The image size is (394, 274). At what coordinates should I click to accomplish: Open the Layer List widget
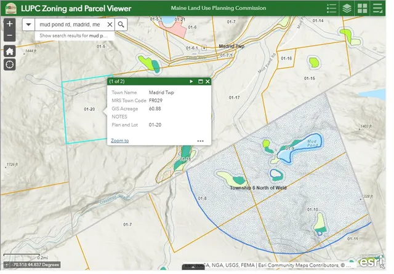click(x=347, y=9)
